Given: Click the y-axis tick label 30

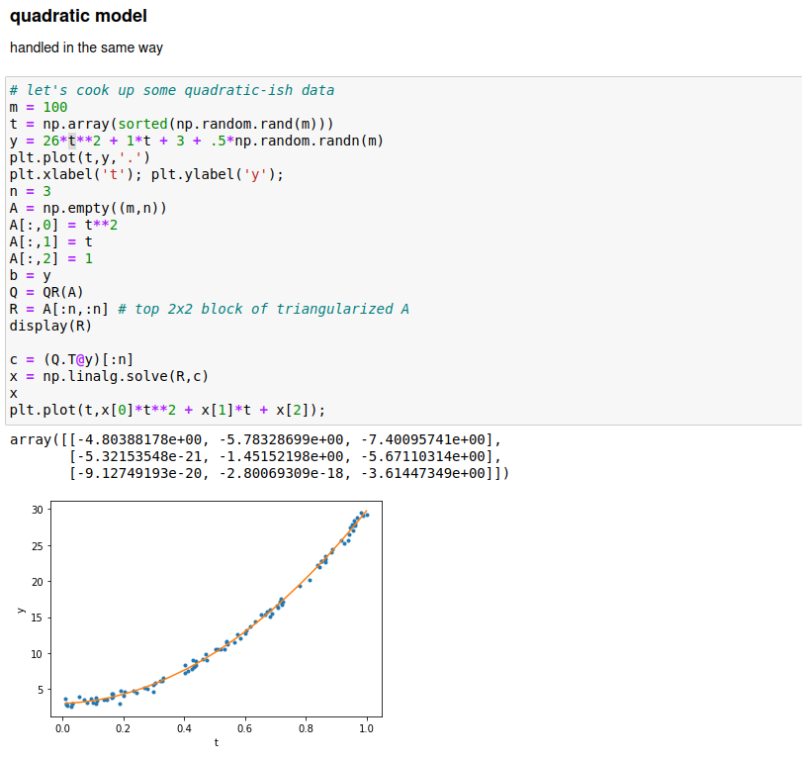Looking at the screenshot, I should point(38,510).
